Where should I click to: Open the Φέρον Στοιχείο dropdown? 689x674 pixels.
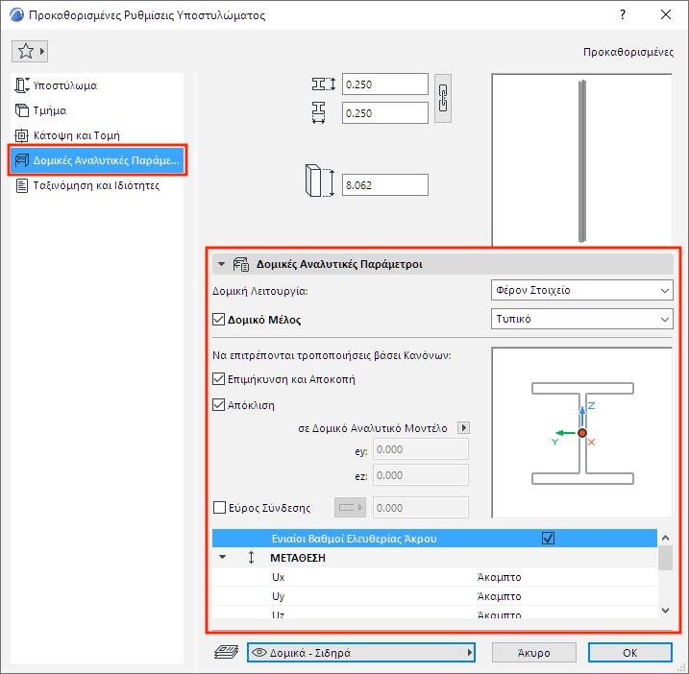pos(581,290)
